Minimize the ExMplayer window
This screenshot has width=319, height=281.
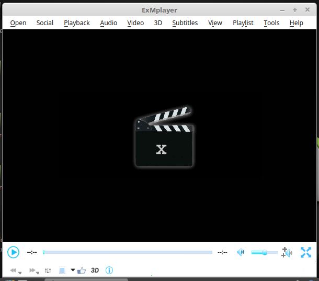pos(282,10)
